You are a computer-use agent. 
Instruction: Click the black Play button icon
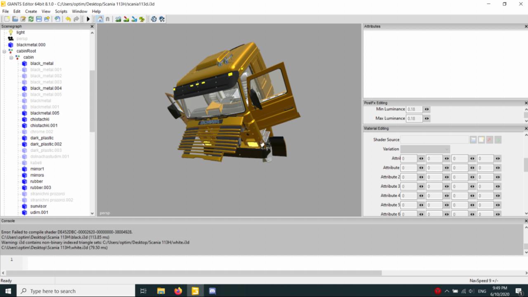coord(88,19)
